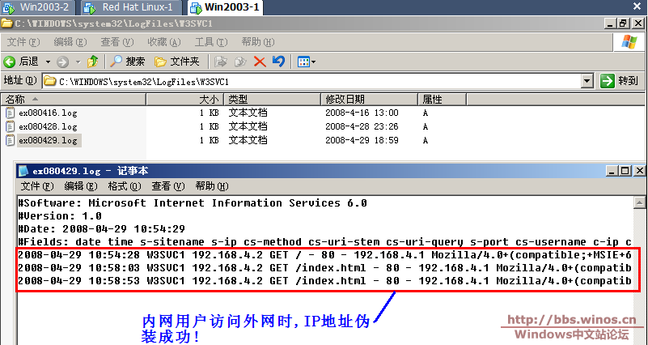Open the 收藏(A) favorites menu
This screenshot has height=345, width=648.
(x=164, y=42)
